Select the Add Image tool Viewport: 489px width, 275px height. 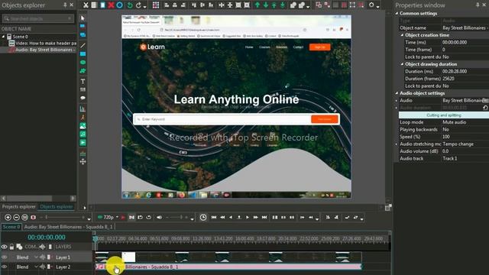point(83,125)
